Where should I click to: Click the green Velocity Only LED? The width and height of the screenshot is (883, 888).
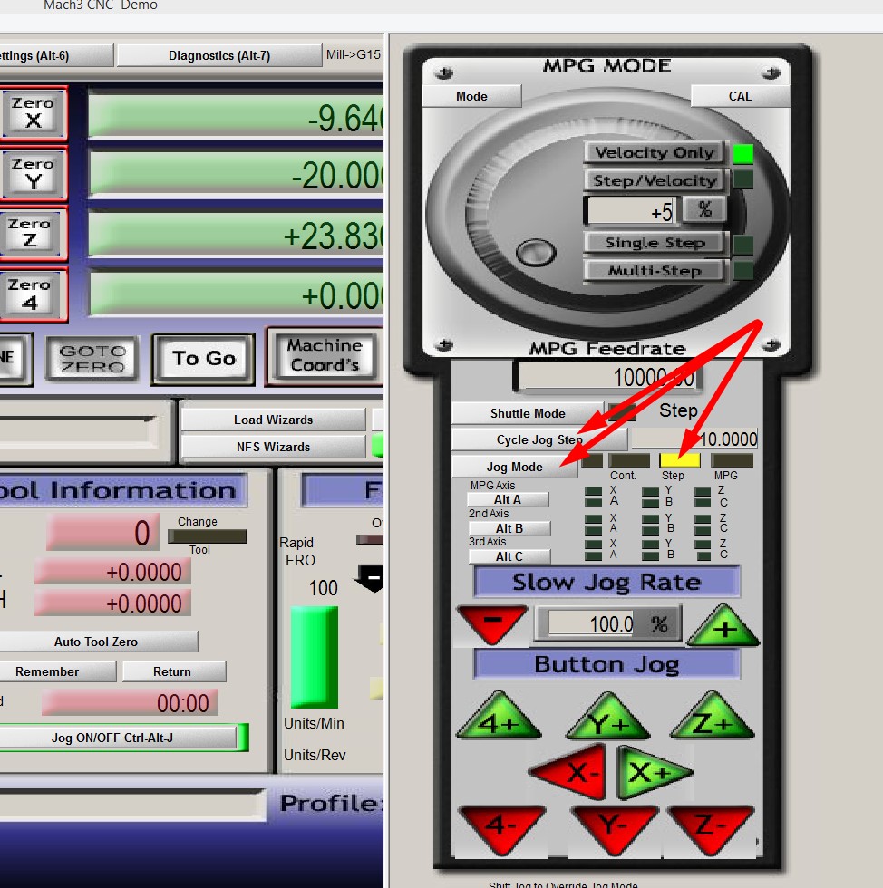pos(743,153)
